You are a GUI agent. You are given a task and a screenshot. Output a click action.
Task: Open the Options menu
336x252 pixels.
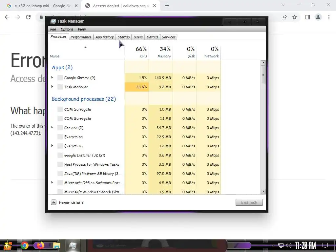coord(67,29)
